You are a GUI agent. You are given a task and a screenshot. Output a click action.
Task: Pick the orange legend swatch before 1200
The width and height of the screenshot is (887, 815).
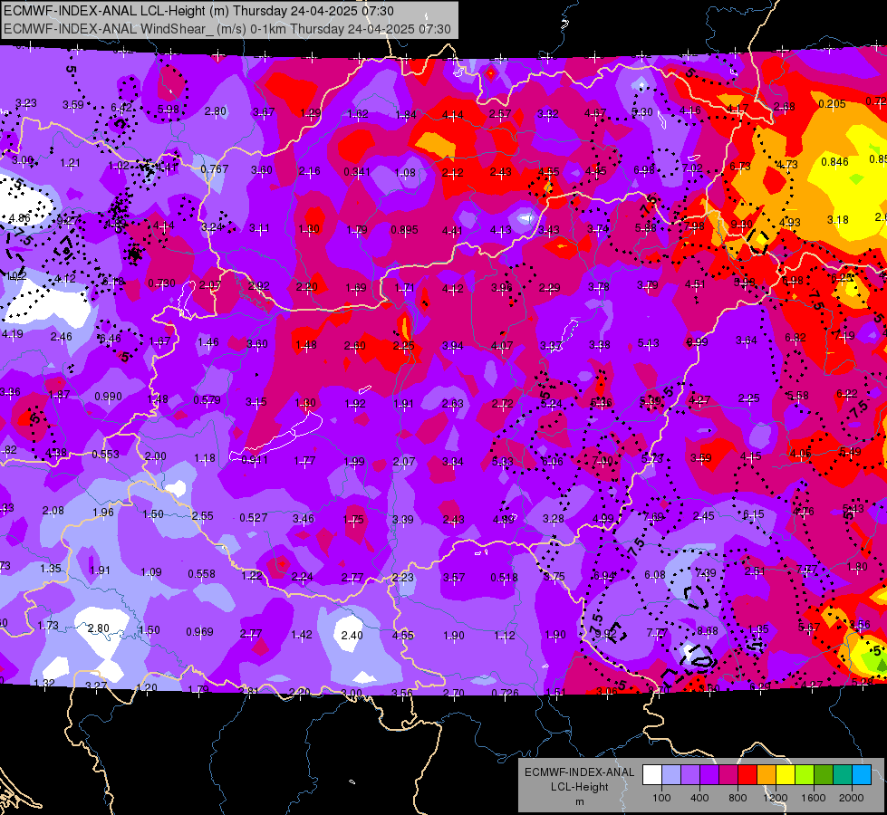[766, 775]
